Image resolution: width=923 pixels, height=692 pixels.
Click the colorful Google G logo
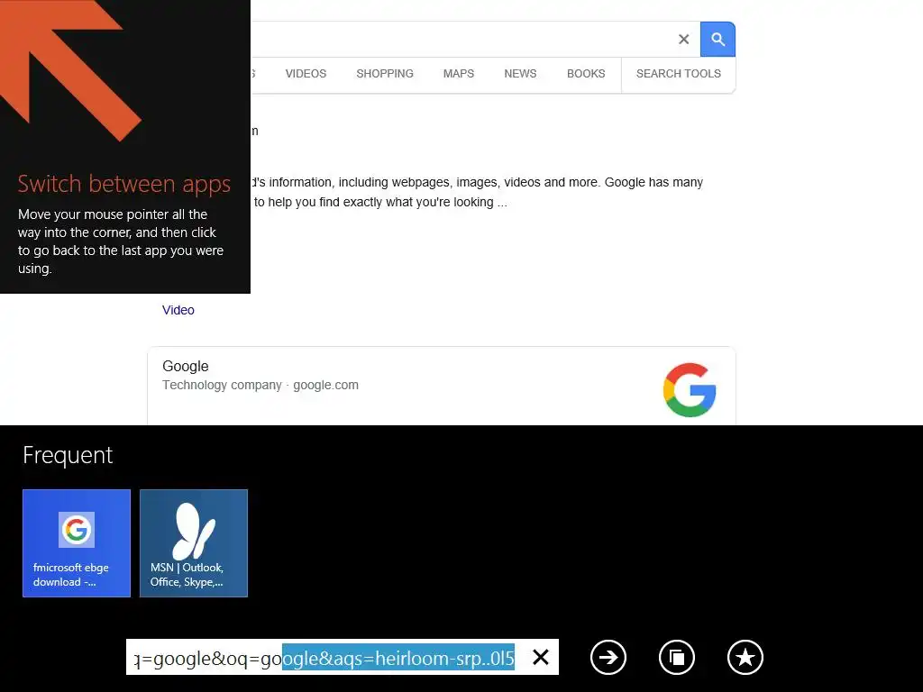690,389
